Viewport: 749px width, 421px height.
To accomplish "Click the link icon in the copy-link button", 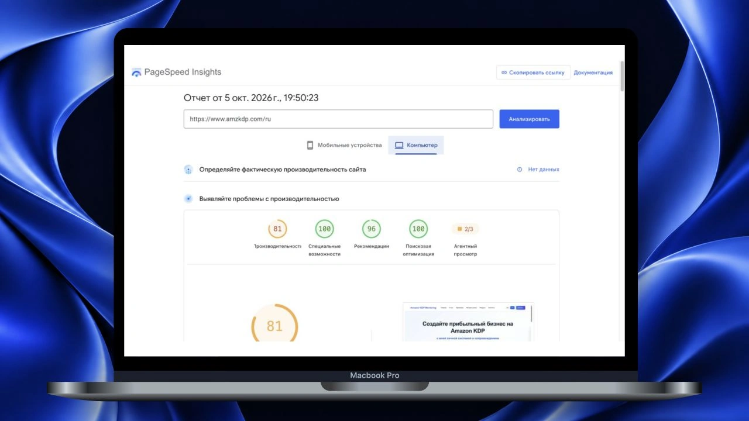I will (x=504, y=73).
